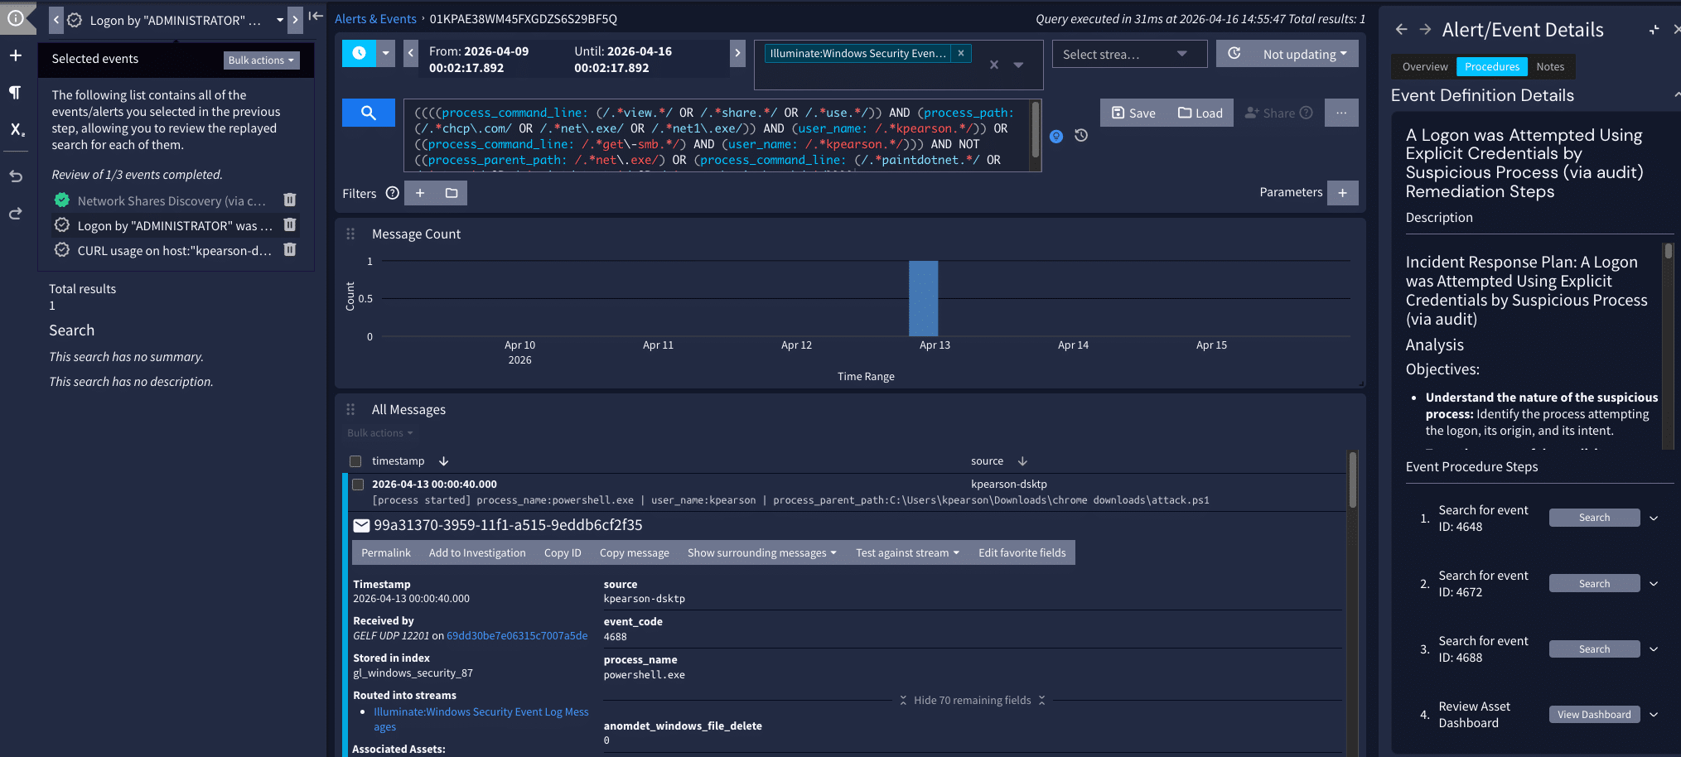Click the envelope icon beside message ID
The height and width of the screenshot is (757, 1681).
pyautogui.click(x=361, y=525)
